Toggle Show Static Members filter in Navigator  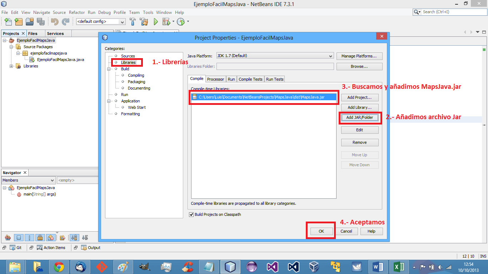click(30, 238)
